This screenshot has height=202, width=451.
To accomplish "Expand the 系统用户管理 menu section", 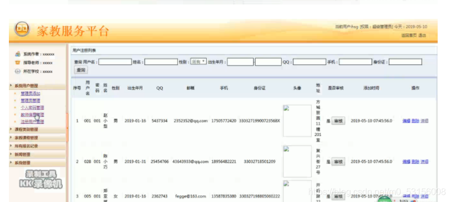I will click(37, 85).
